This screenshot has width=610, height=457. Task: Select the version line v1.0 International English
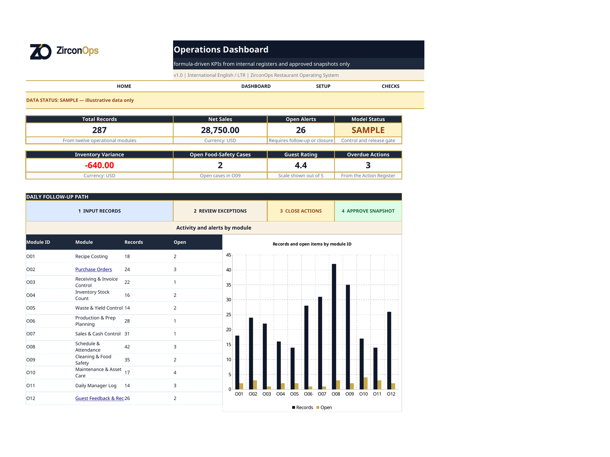coord(256,75)
